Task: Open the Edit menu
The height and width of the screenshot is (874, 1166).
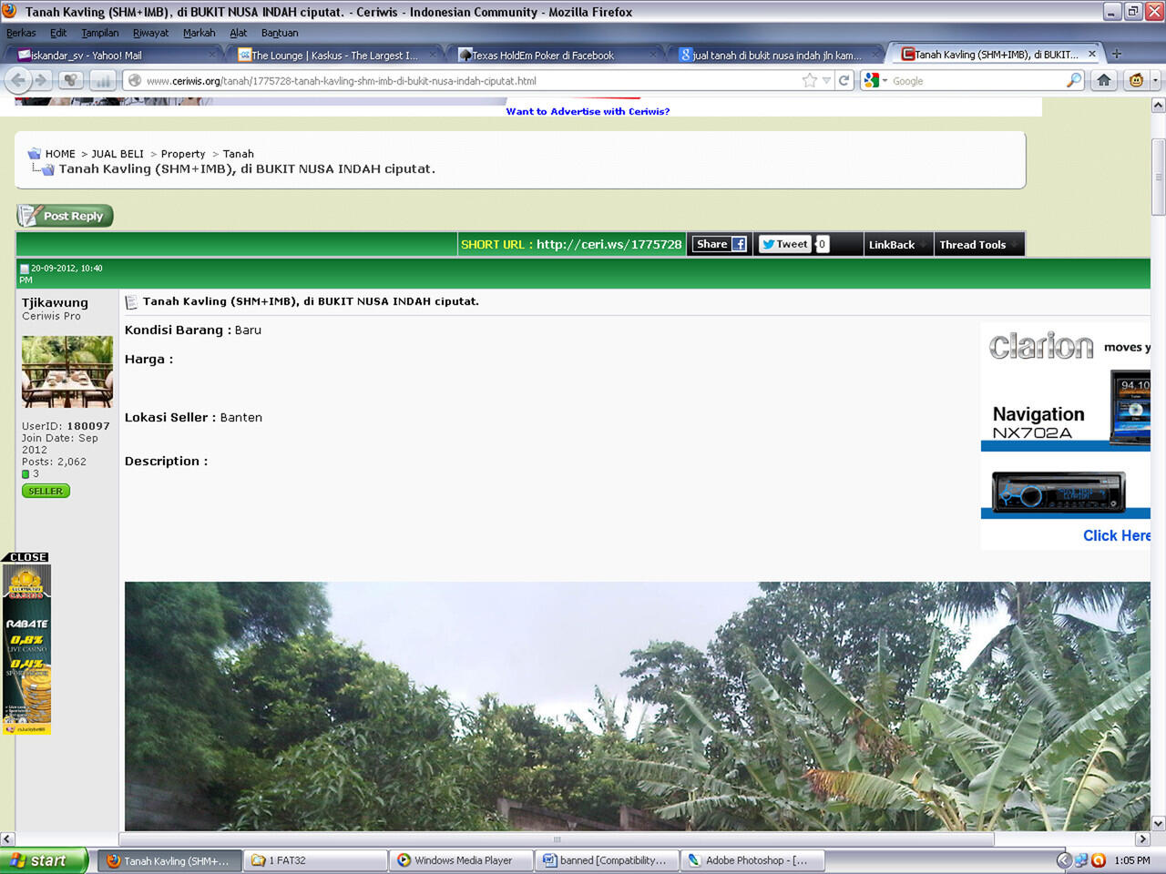Action: point(58,33)
